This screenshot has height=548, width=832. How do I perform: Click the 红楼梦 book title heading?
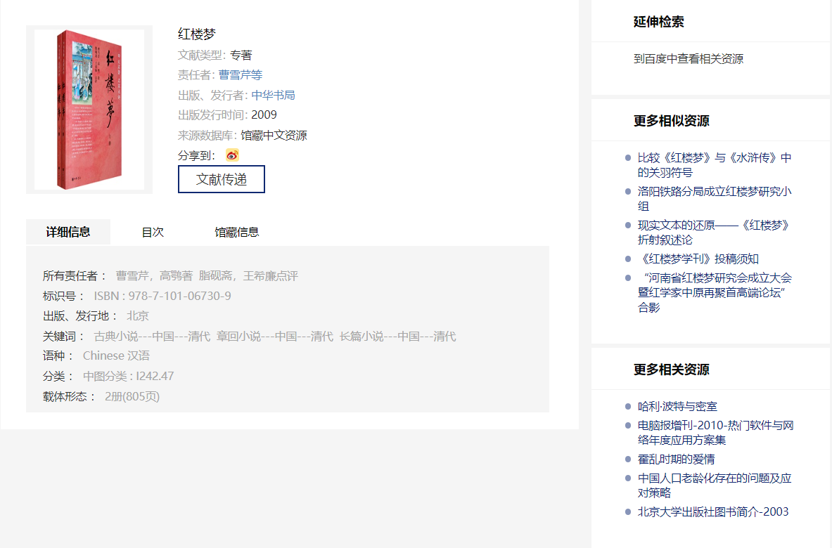click(197, 34)
